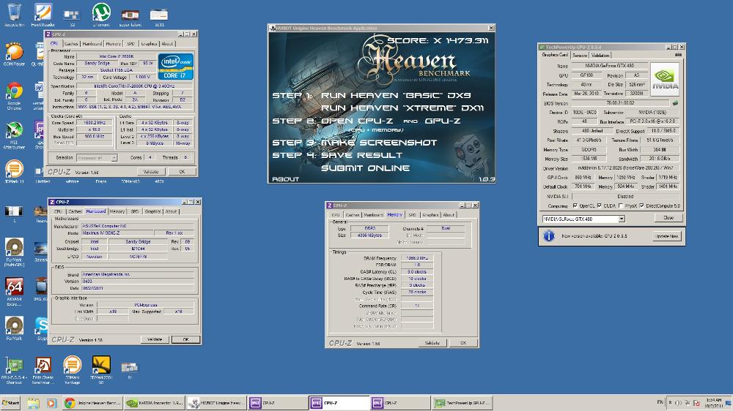Open Graphics tab in top CPU-Z window

(149, 43)
